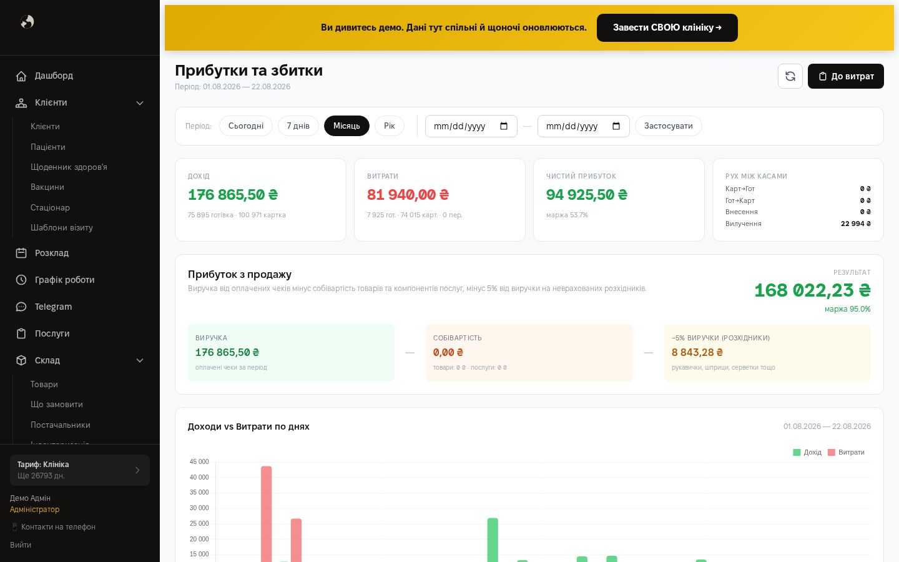Click Завести СВОЮ клініку button
The height and width of the screenshot is (562, 899).
click(667, 27)
